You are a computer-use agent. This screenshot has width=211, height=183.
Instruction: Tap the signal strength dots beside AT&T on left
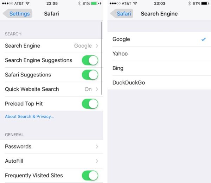pyautogui.click(x=7, y=4)
